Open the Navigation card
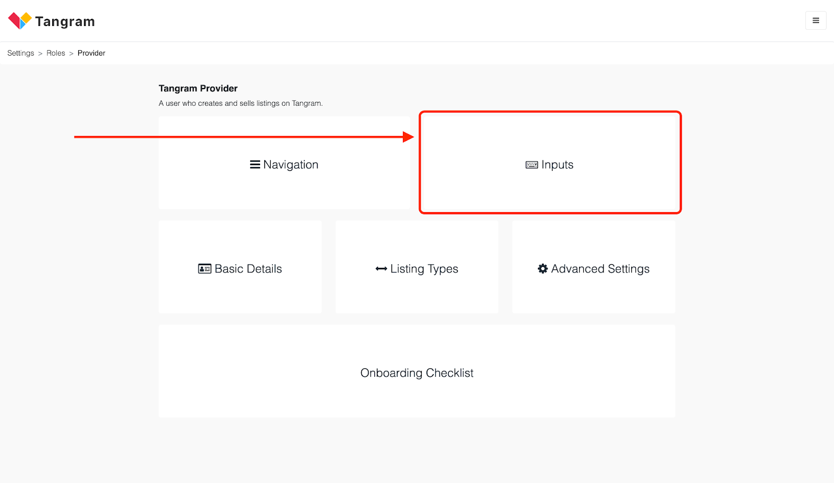The image size is (834, 483). [284, 163]
